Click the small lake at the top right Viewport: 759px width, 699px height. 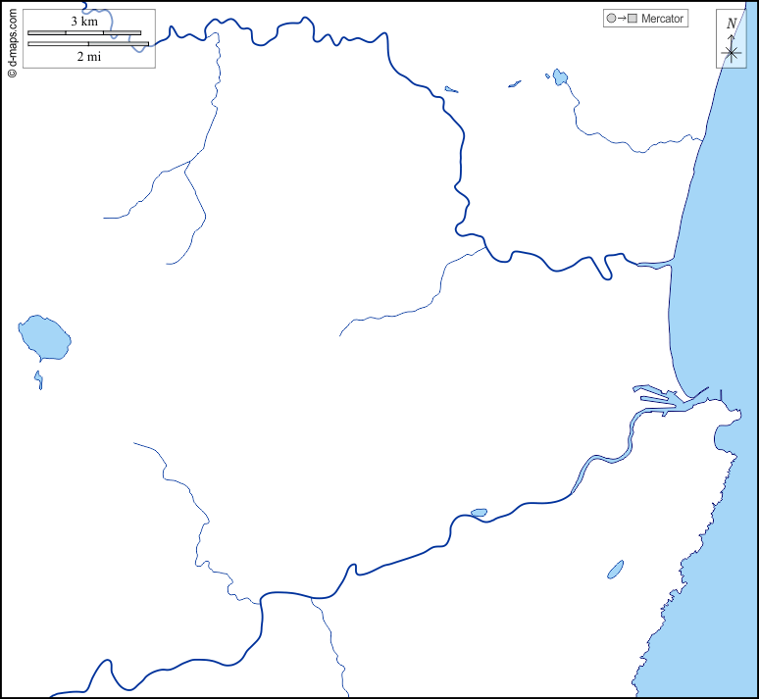(560, 75)
